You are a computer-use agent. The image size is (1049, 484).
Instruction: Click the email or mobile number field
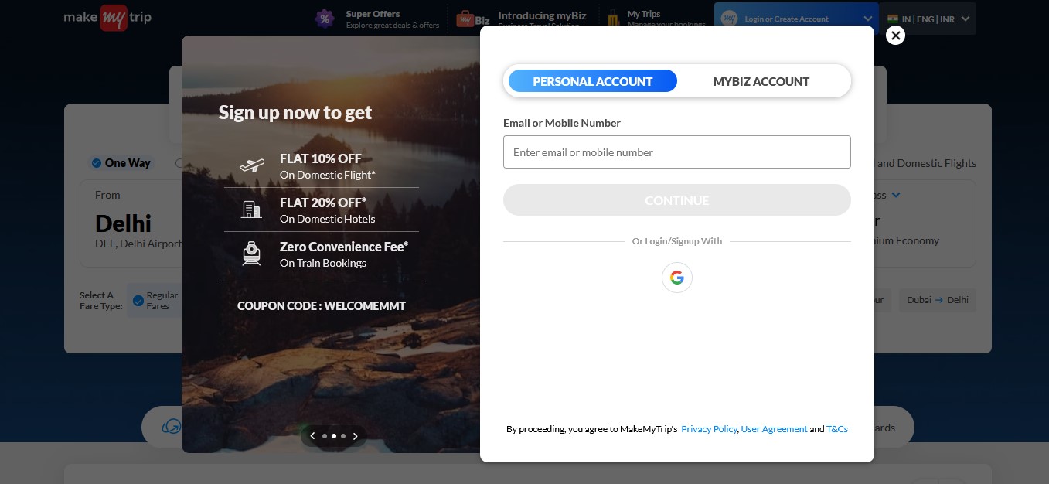677,152
